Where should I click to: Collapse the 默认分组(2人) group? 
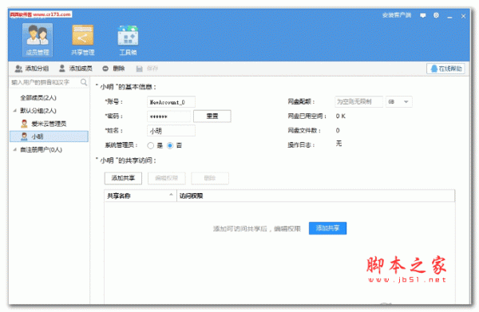[x=14, y=110]
